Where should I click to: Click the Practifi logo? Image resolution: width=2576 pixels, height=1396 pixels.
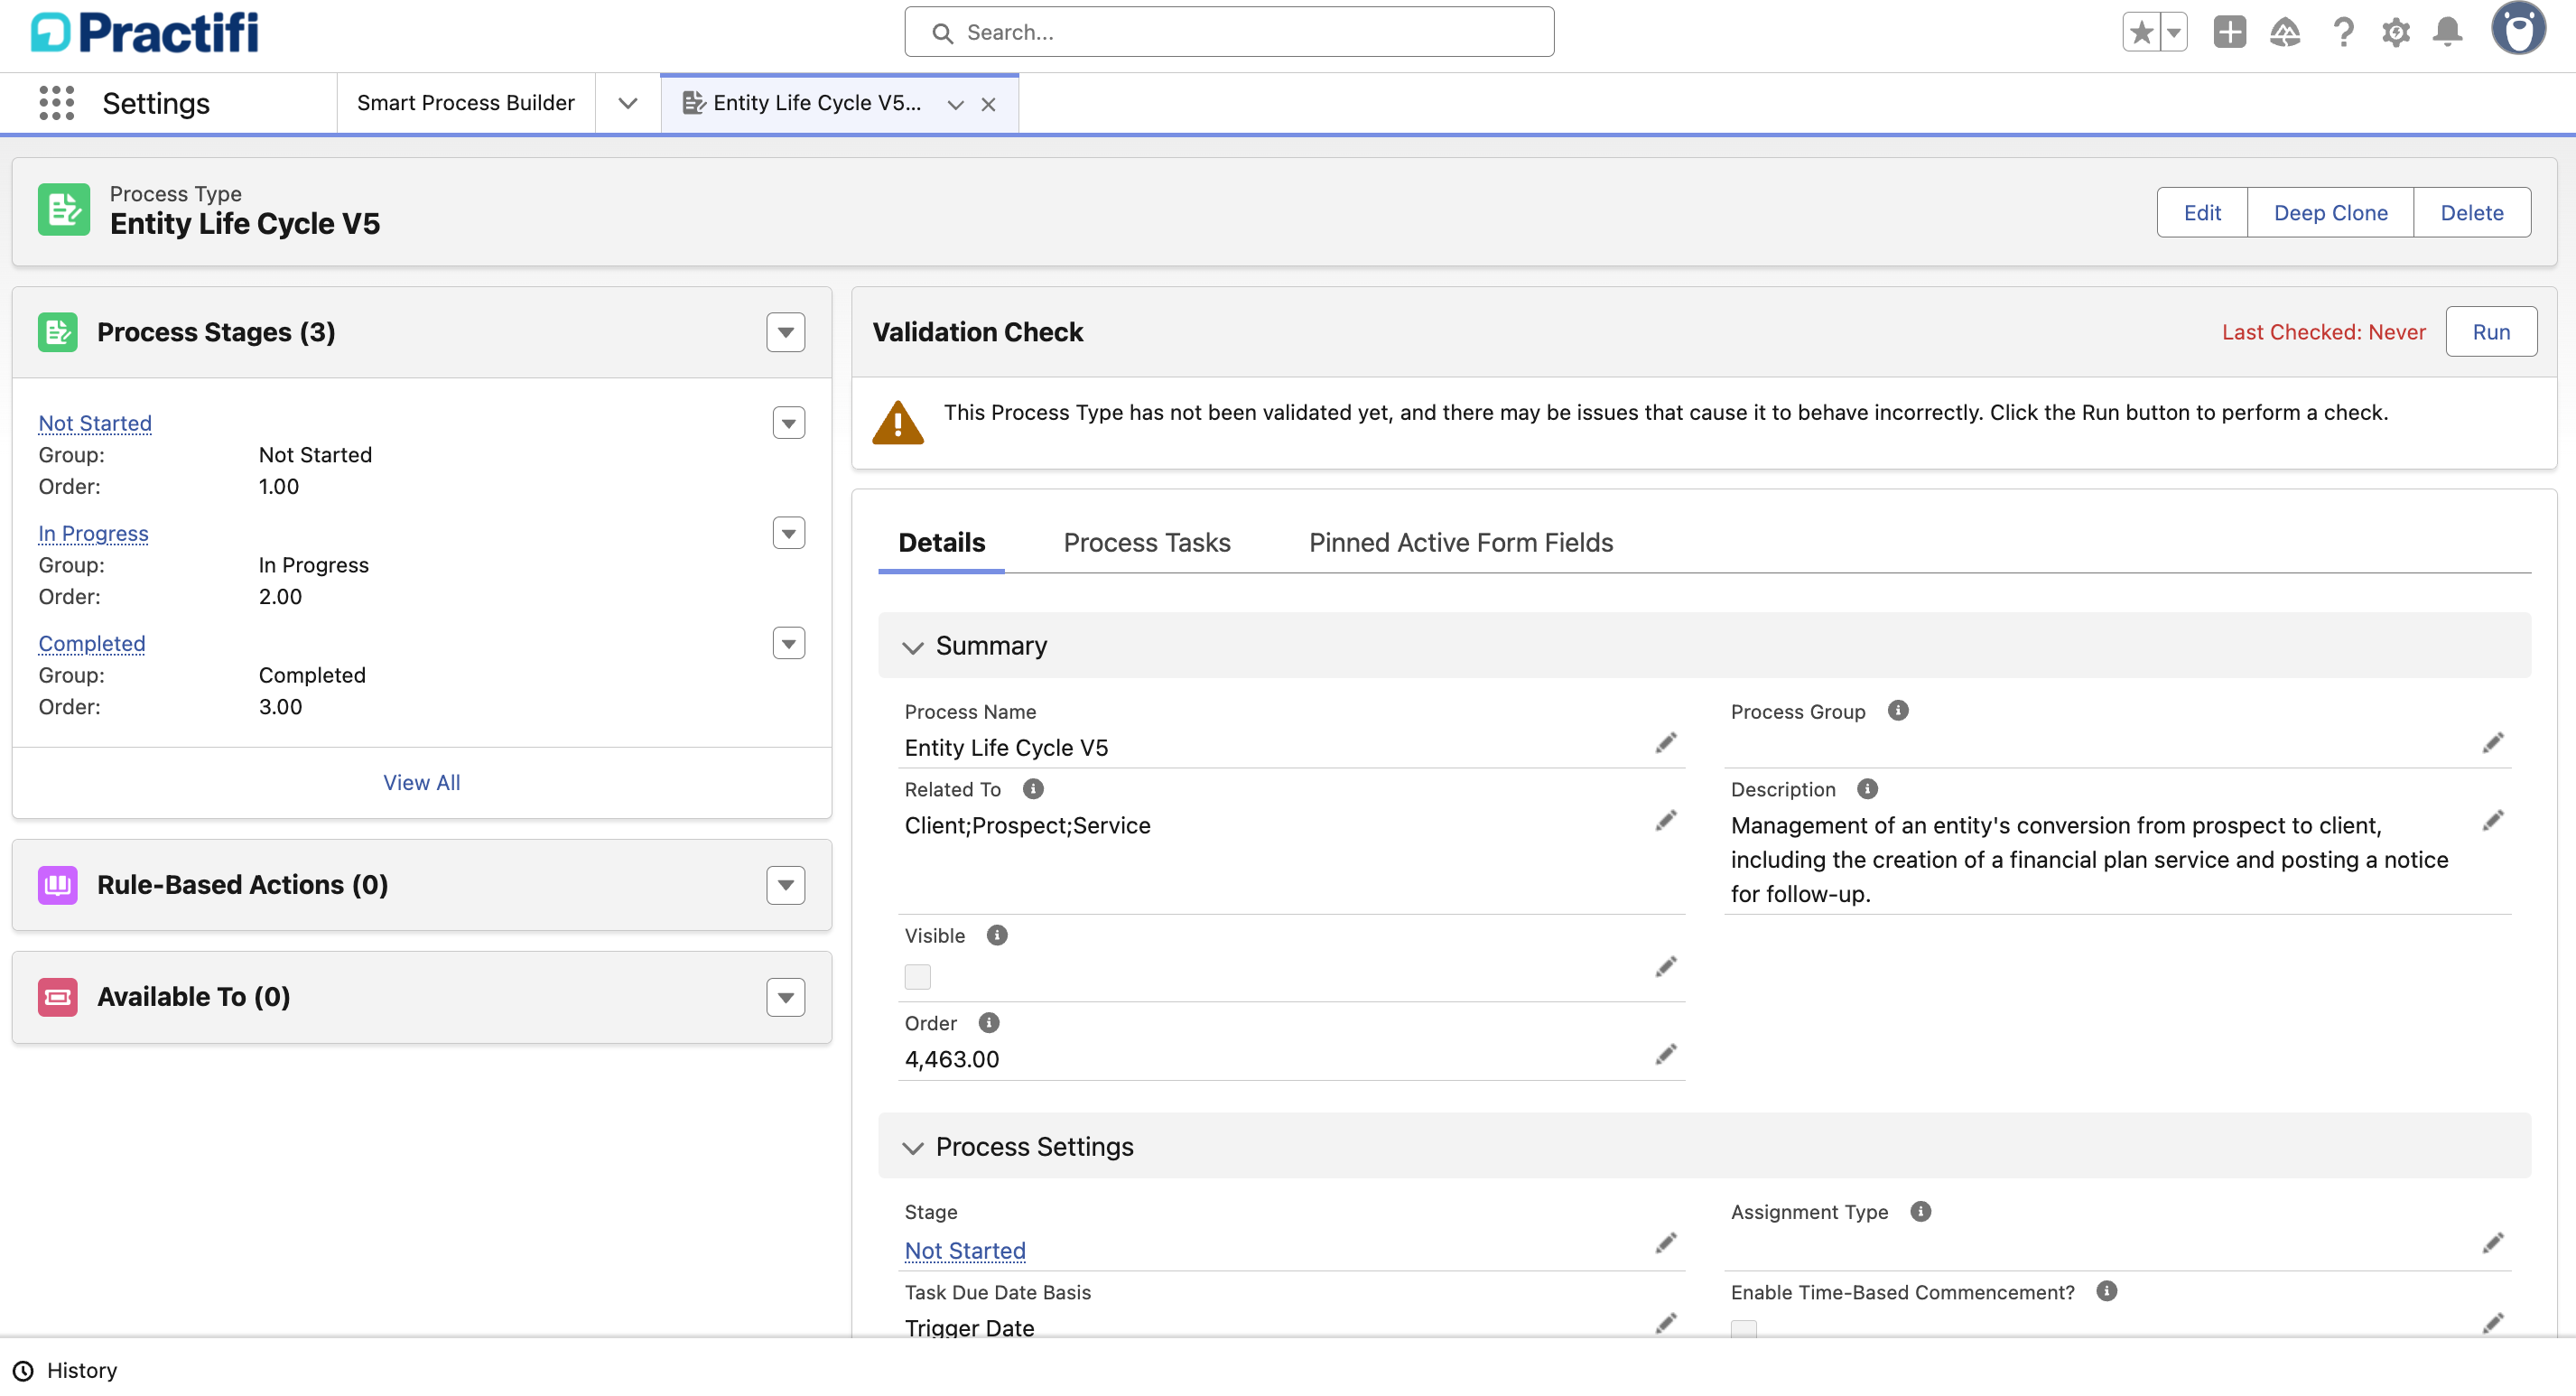[145, 32]
